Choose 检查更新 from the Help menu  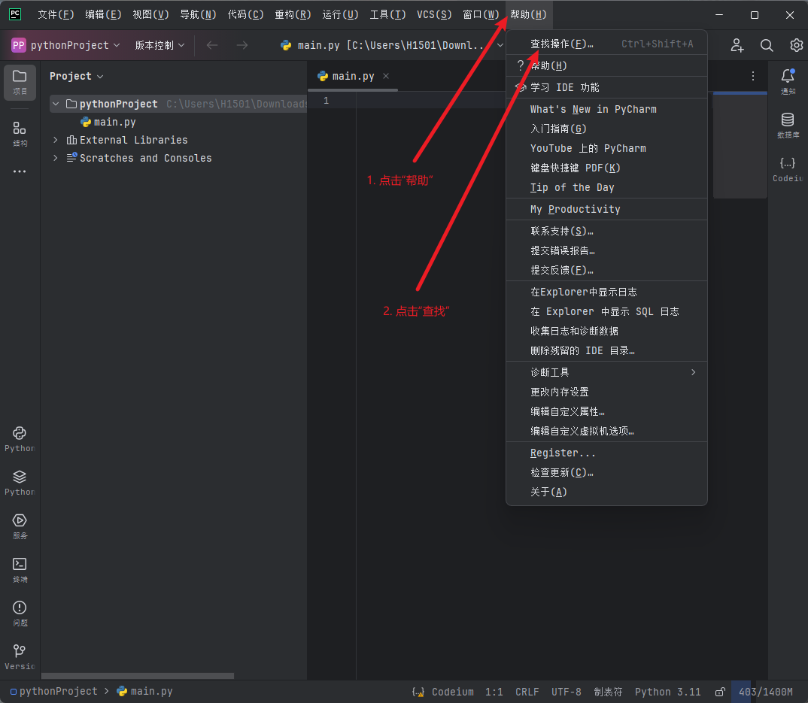(561, 472)
